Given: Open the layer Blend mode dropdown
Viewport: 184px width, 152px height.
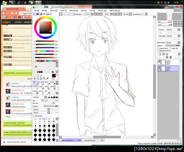Looking at the screenshot, I should 173,42.
